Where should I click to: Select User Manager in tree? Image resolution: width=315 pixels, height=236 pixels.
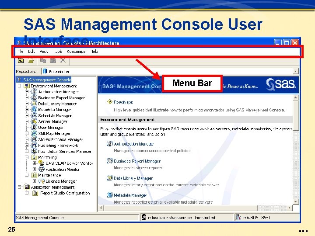pyautogui.click(x=51, y=128)
